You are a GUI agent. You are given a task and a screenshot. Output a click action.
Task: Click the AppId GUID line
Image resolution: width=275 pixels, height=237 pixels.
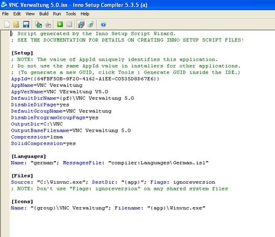[x=85, y=79]
